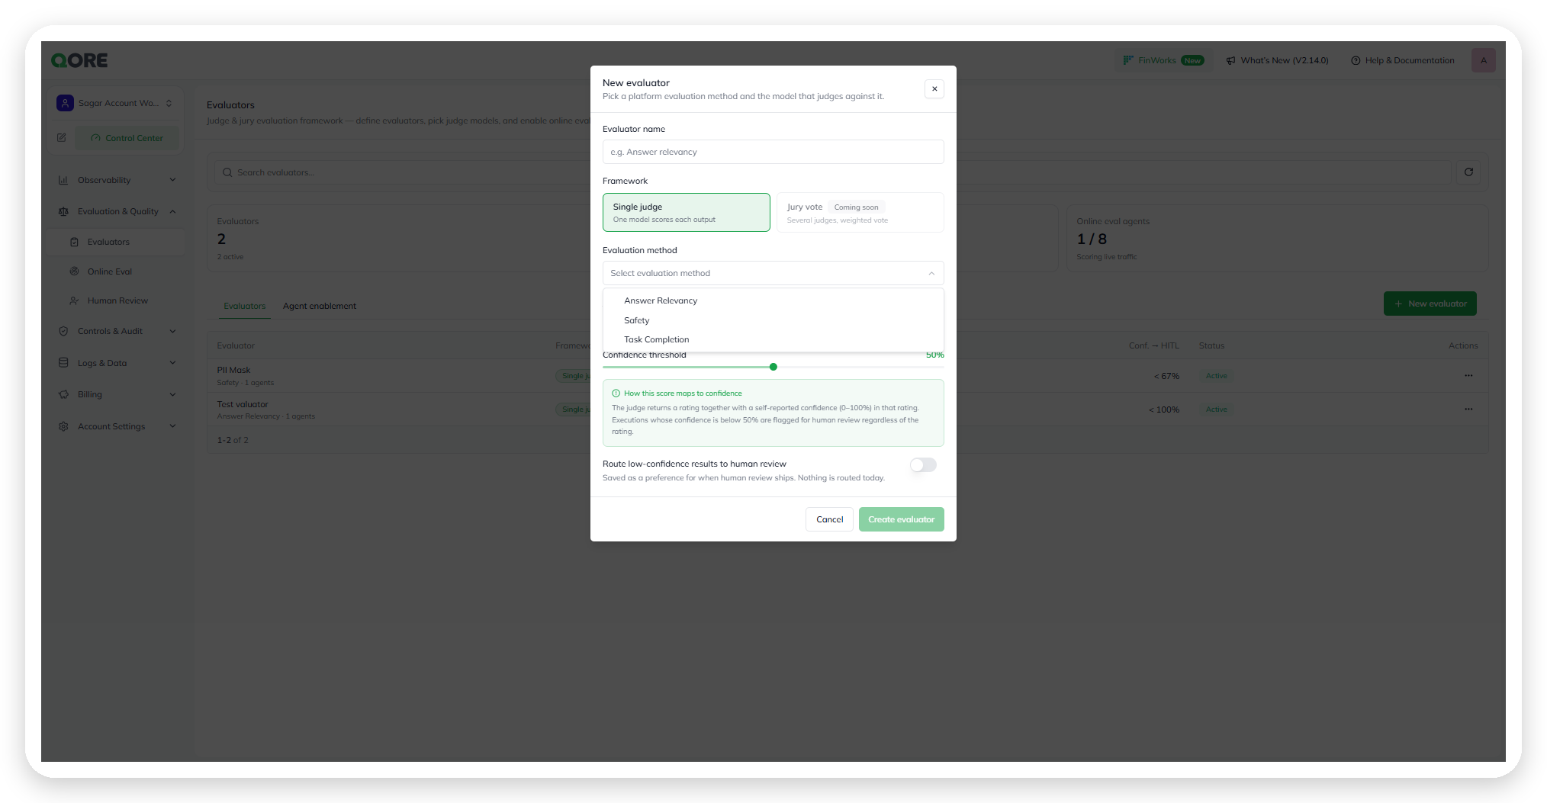Viewport: 1547px width, 803px height.
Task: Open What's New (V2.14.0)
Action: (1277, 60)
